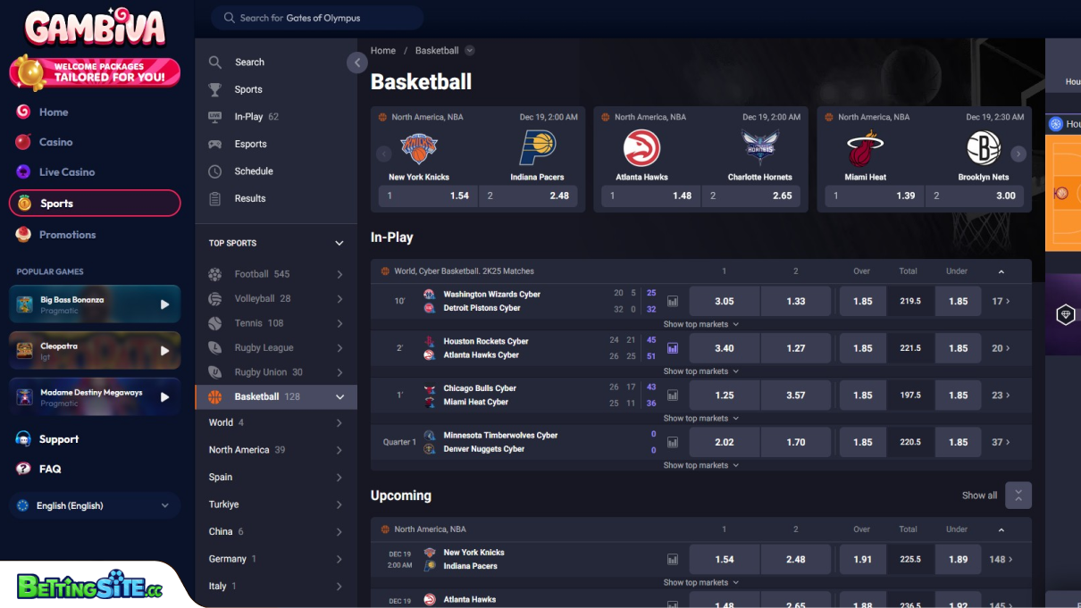Image resolution: width=1081 pixels, height=608 pixels.
Task: Collapse the sports sidebar with arrow button
Action: (357, 62)
